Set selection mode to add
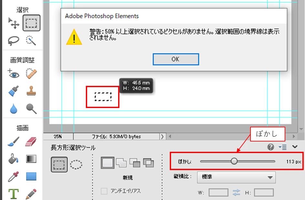 (x=121, y=163)
